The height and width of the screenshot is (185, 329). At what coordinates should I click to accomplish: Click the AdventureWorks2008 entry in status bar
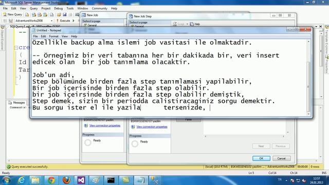(281, 166)
